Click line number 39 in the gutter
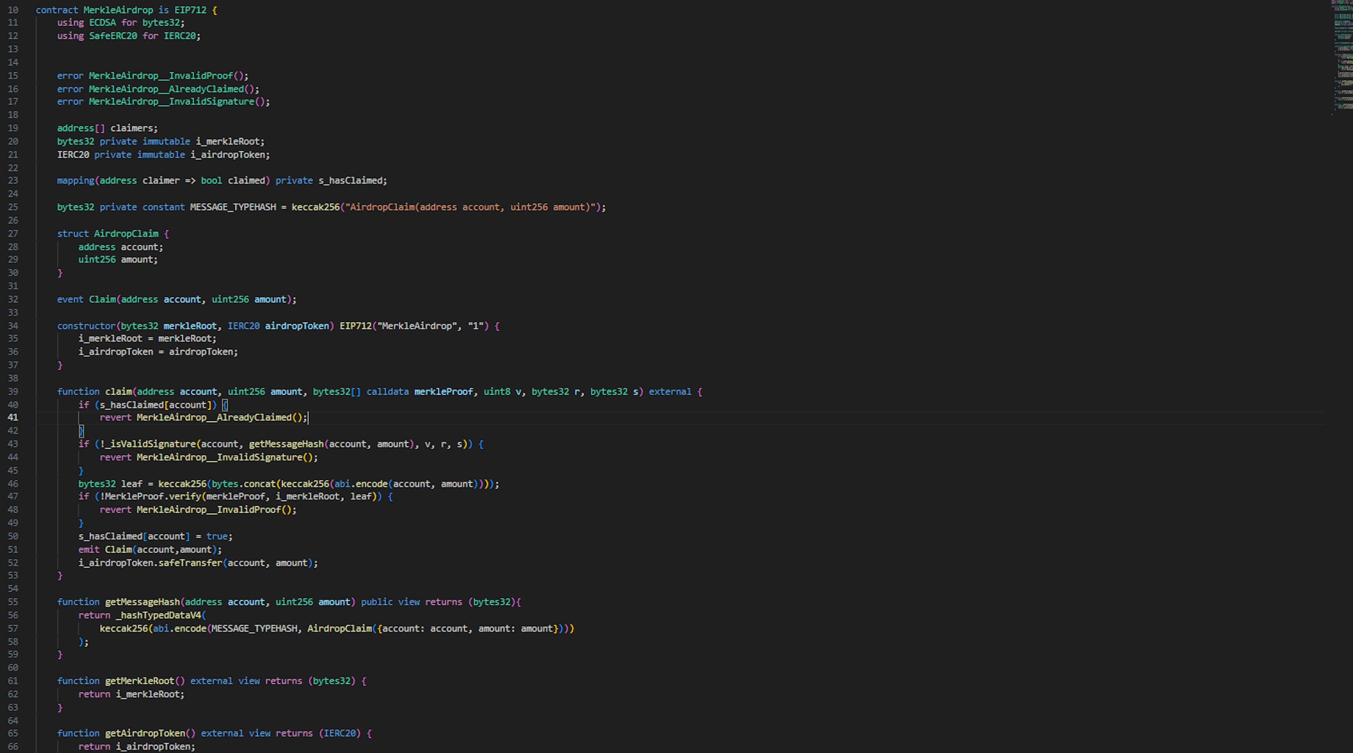 tap(13, 392)
